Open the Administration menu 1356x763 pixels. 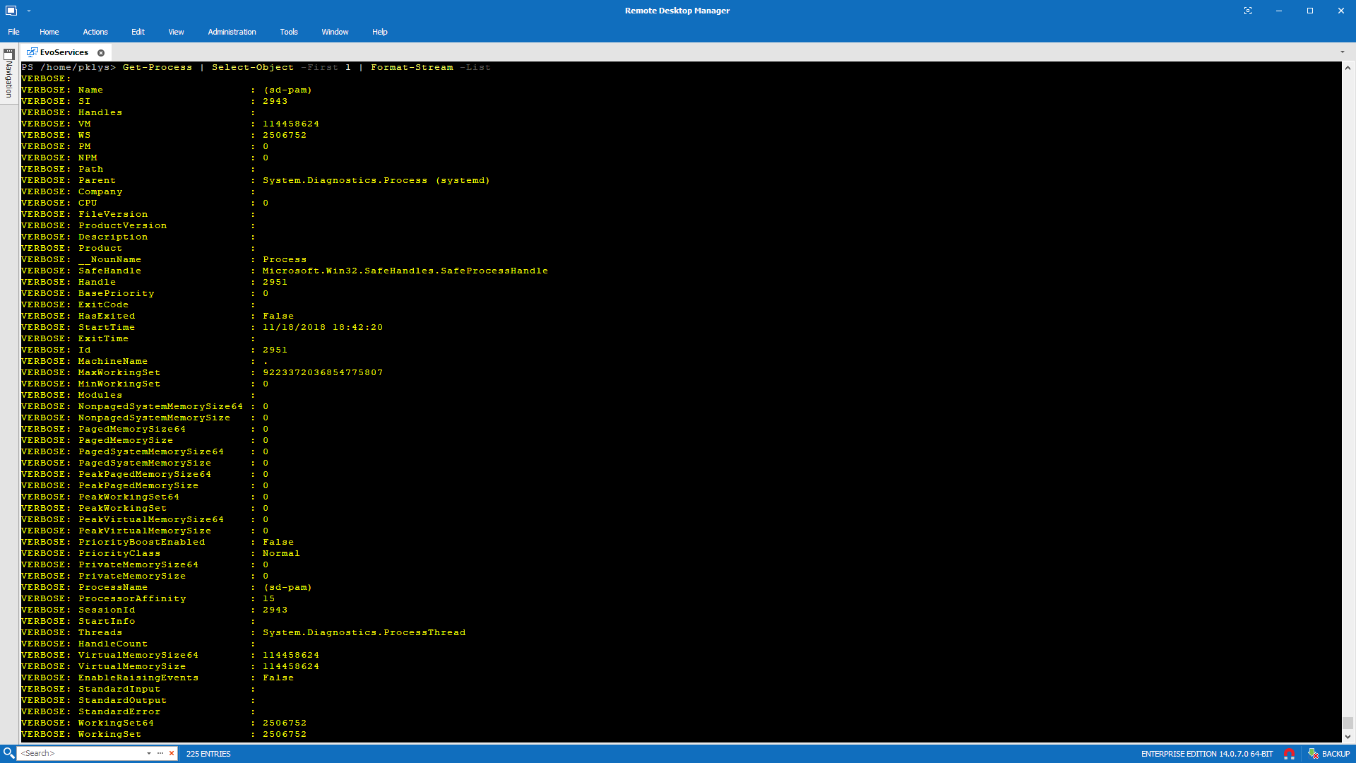point(232,32)
